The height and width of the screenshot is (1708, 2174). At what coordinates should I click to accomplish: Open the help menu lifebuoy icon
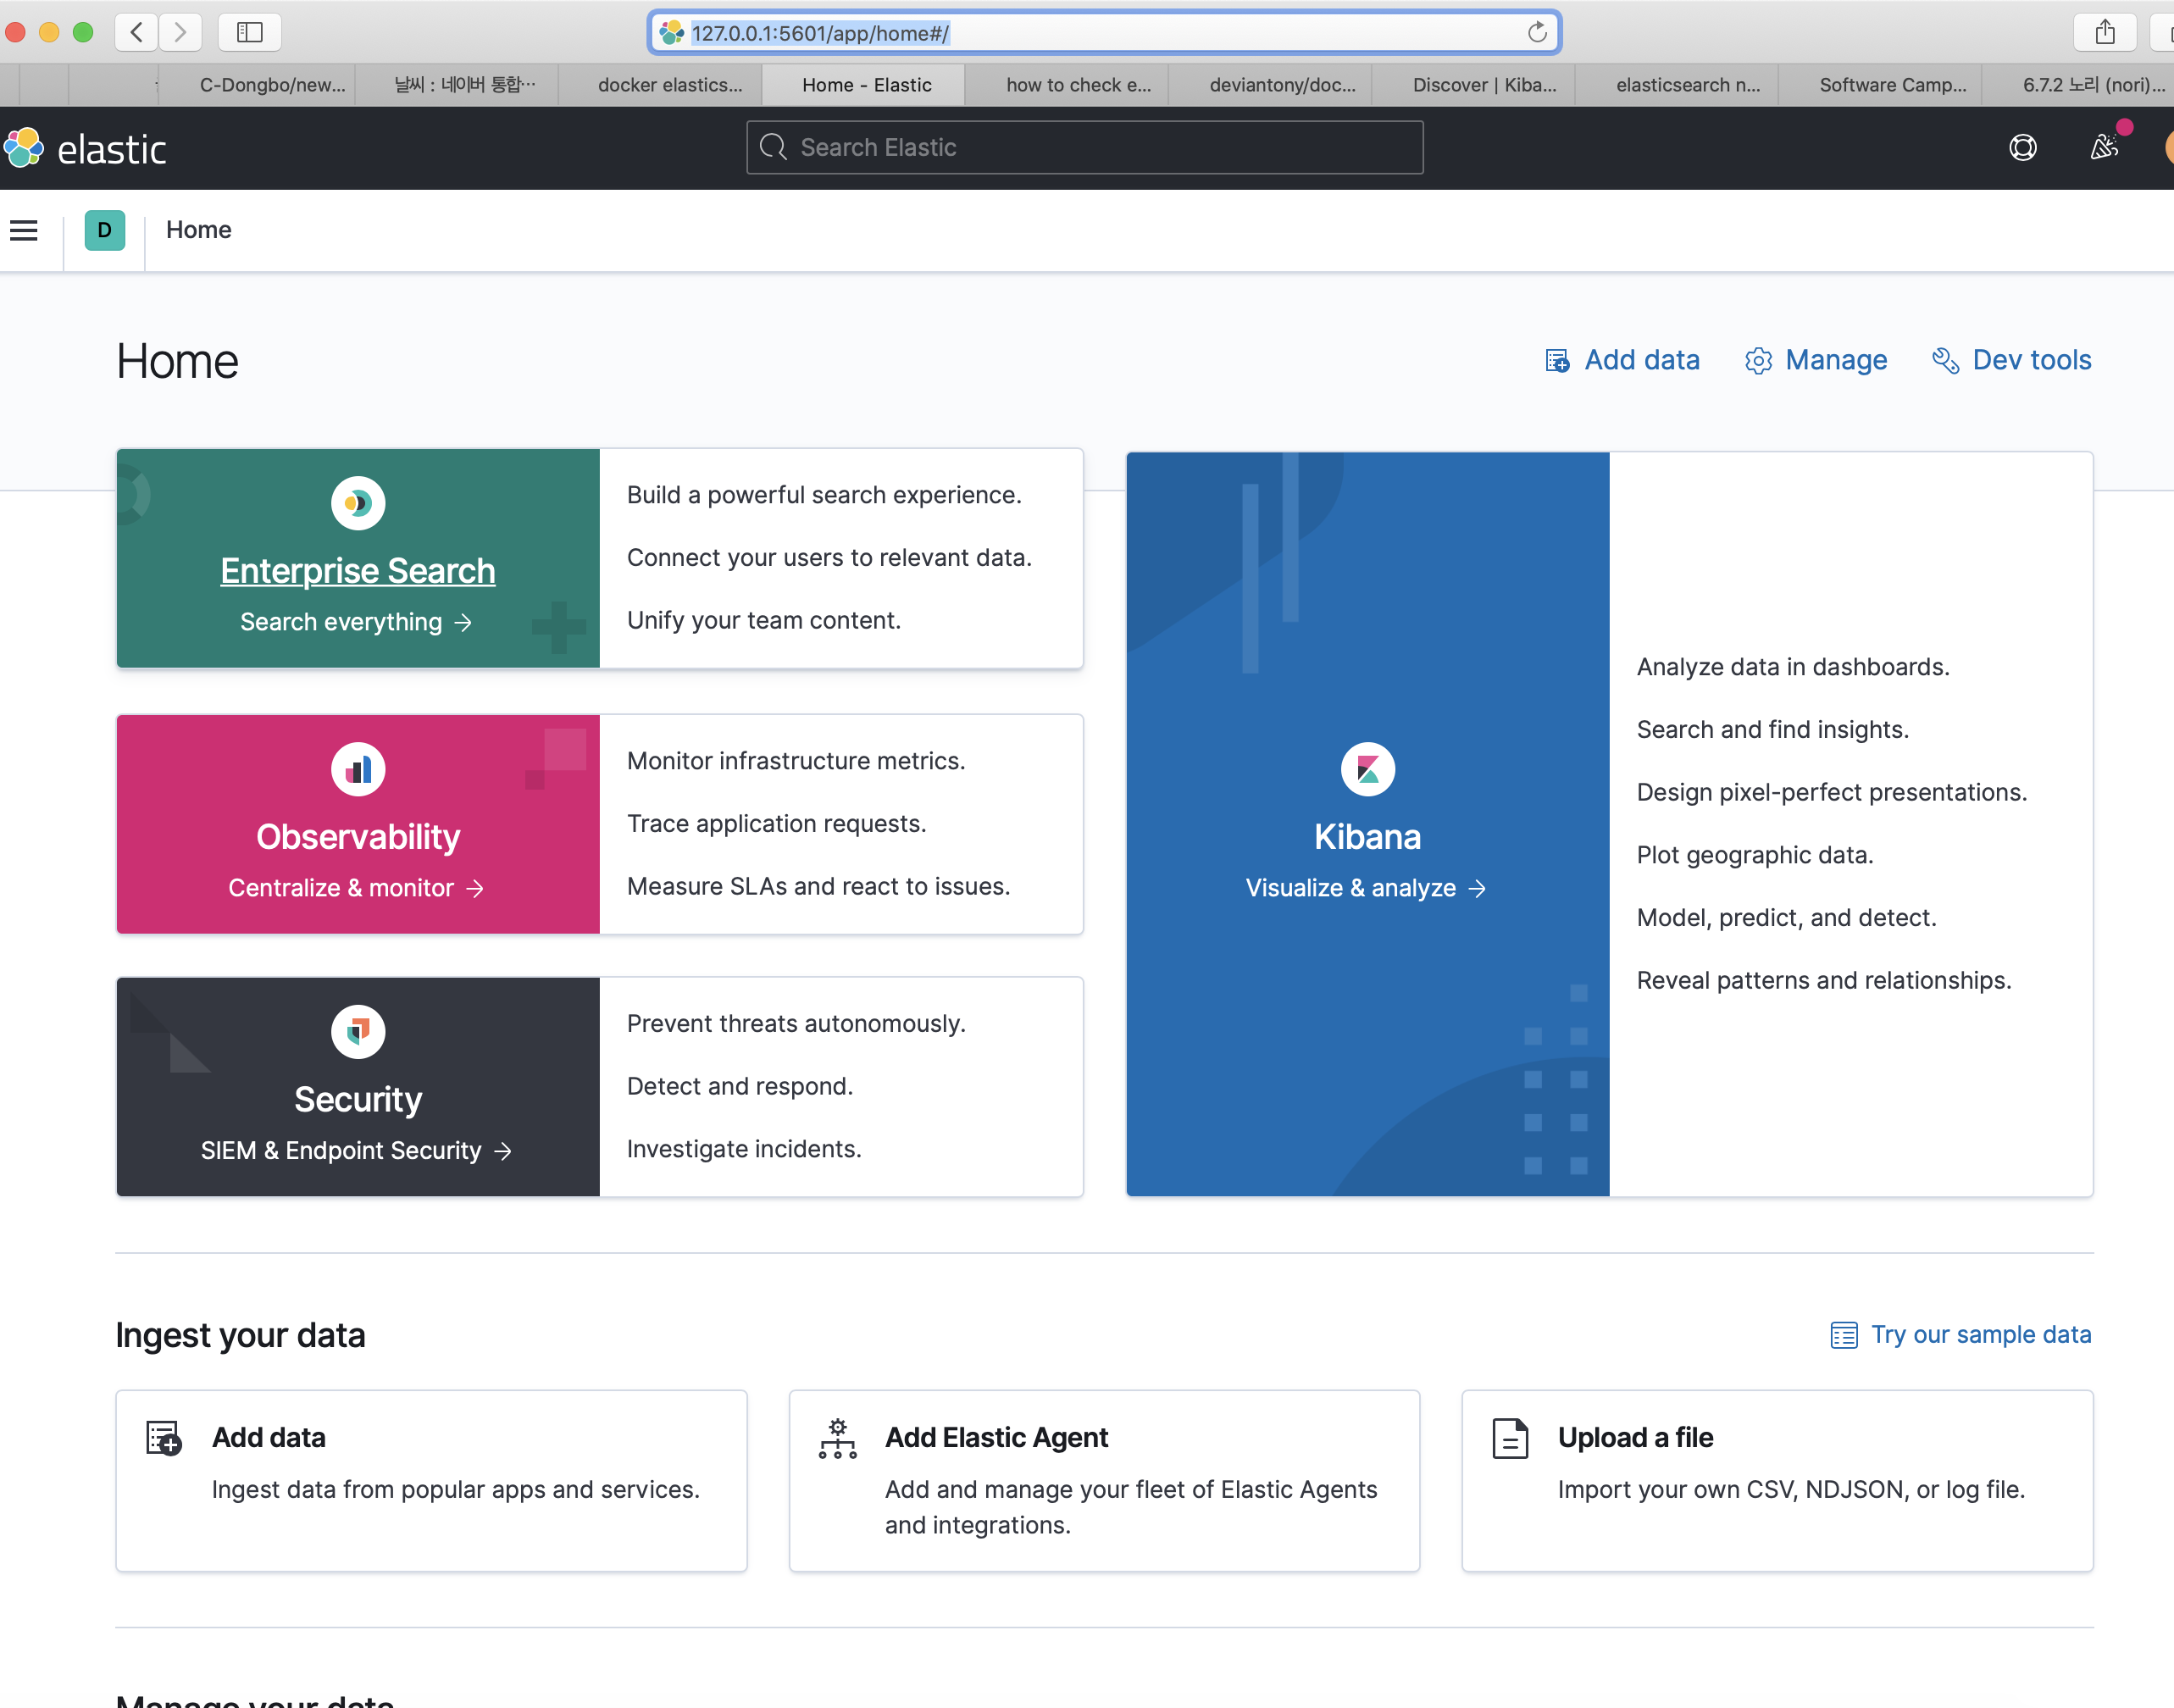click(2022, 148)
